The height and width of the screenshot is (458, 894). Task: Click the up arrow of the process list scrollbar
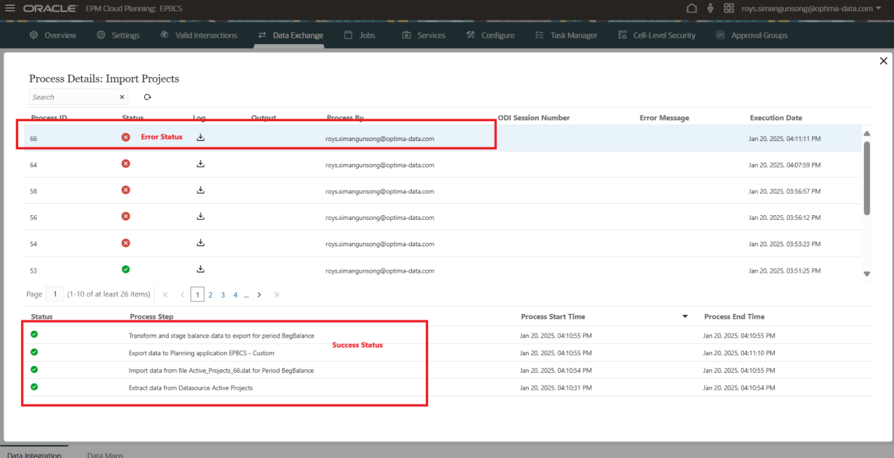(866, 133)
